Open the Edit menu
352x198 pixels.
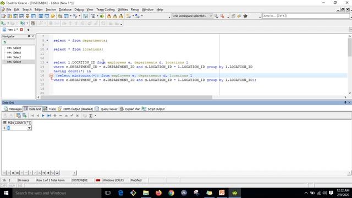pos(16,9)
